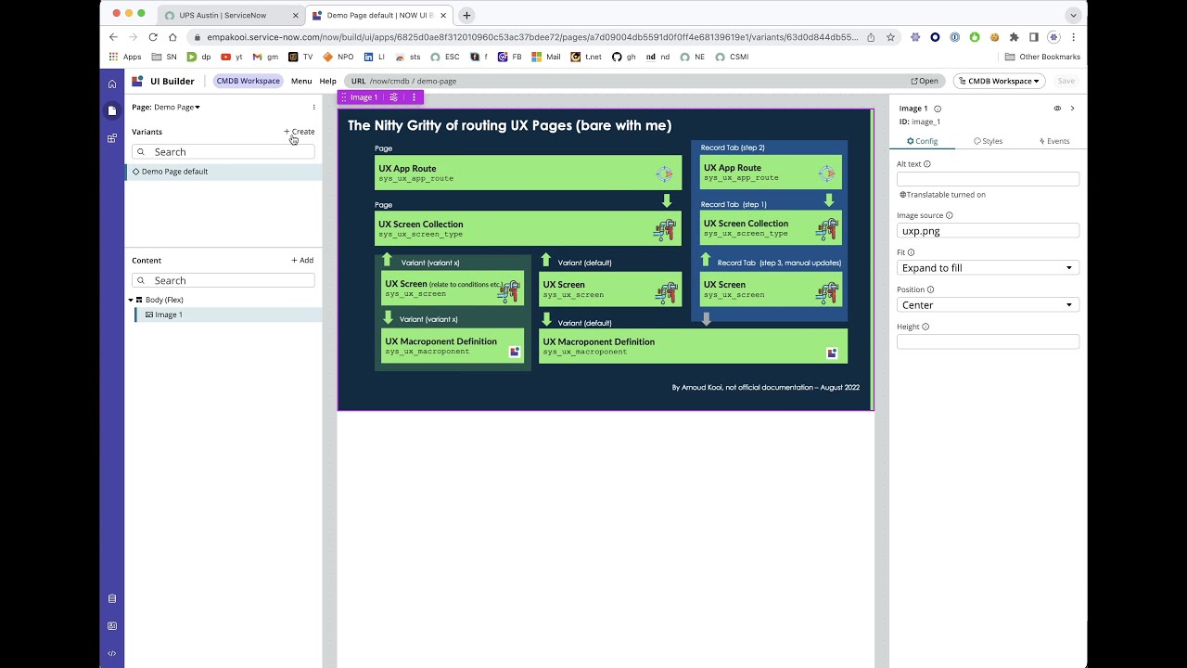Image resolution: width=1187 pixels, height=668 pixels.
Task: Click info icon next to Image source
Action: [949, 215]
